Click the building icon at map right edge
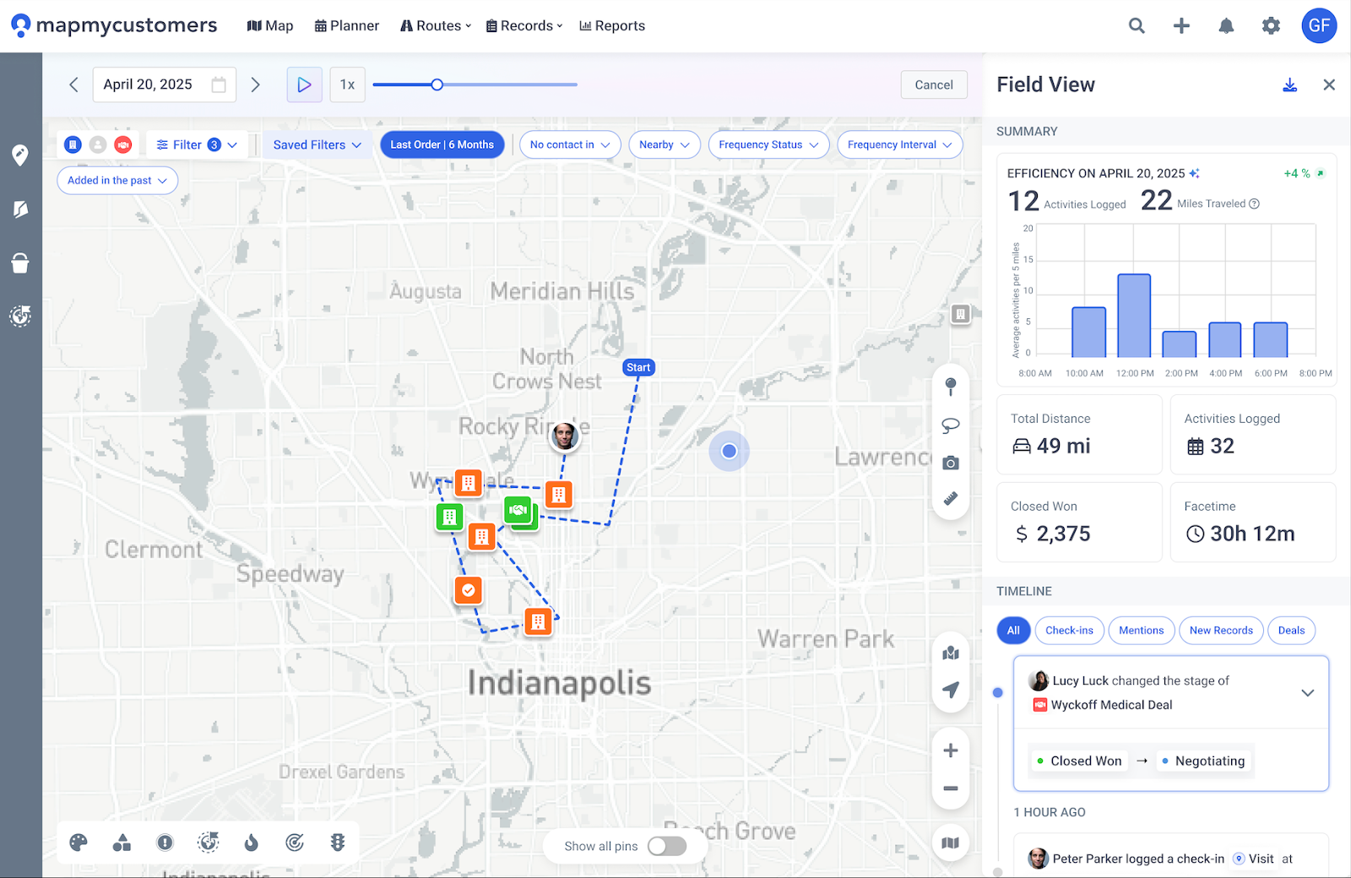 [961, 314]
